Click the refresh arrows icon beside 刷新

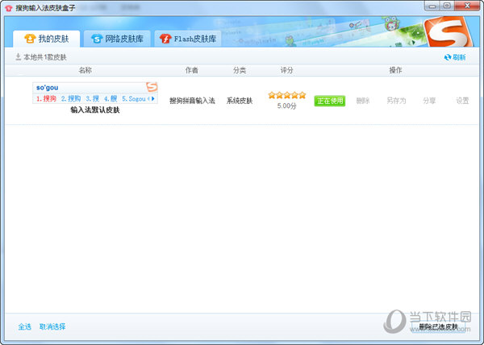pos(448,57)
